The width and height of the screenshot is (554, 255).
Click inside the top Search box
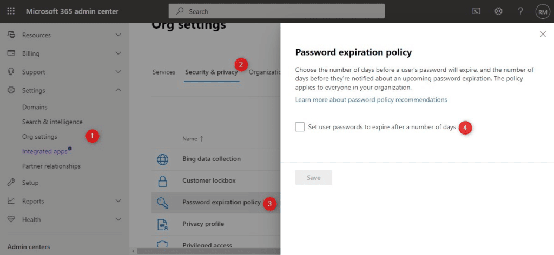click(276, 11)
